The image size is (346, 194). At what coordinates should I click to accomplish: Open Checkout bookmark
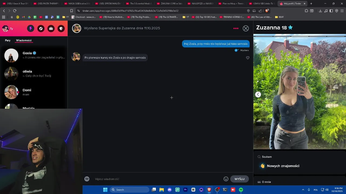(84, 17)
